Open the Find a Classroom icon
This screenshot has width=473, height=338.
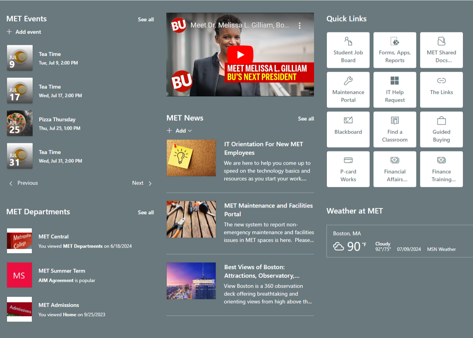(395, 121)
